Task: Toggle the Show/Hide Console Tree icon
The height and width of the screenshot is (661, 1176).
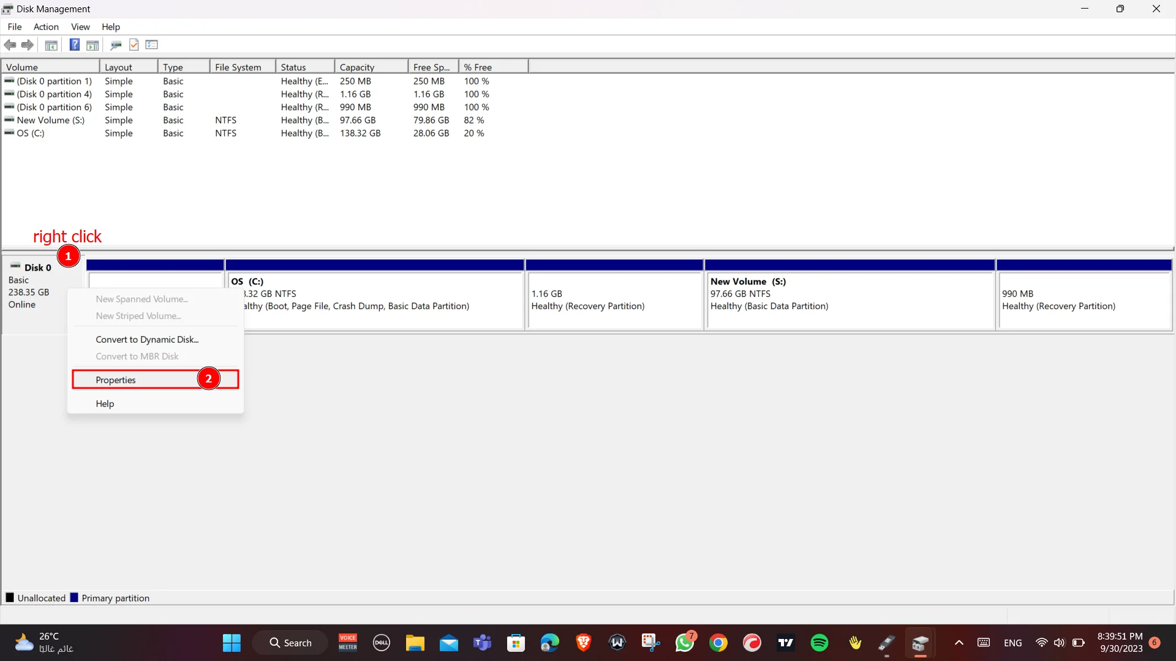Action: click(51, 45)
